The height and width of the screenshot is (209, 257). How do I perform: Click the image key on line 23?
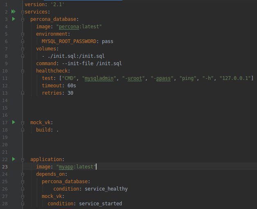coord(43,167)
